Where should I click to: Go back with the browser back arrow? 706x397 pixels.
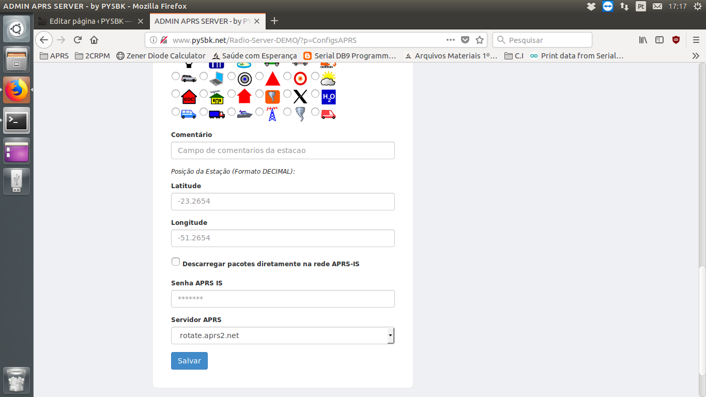tap(44, 40)
